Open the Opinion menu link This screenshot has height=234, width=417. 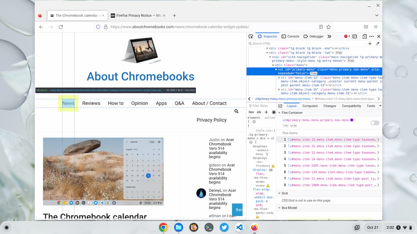coord(139,103)
